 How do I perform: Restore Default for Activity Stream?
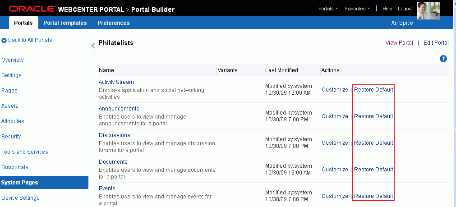pos(373,90)
